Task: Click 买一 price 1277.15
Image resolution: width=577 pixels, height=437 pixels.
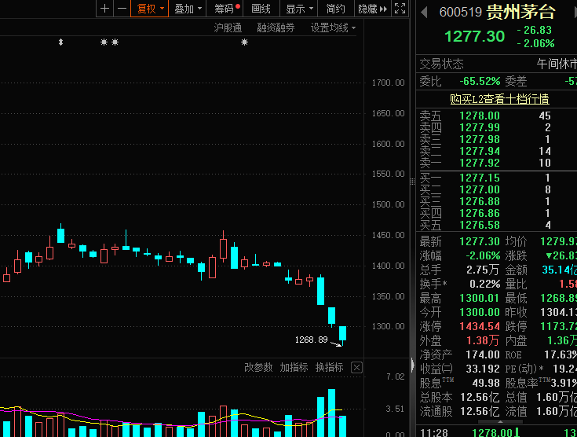Action: click(480, 178)
